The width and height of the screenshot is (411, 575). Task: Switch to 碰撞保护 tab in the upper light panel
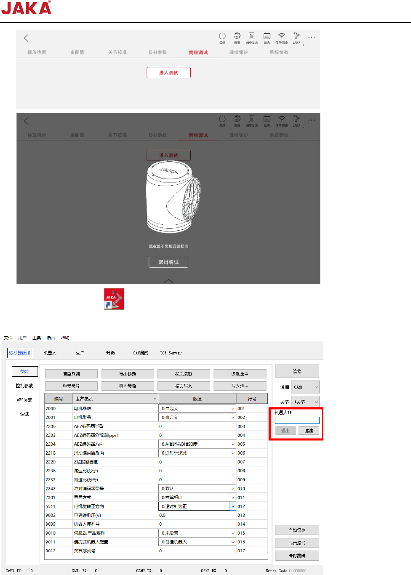[x=238, y=52]
